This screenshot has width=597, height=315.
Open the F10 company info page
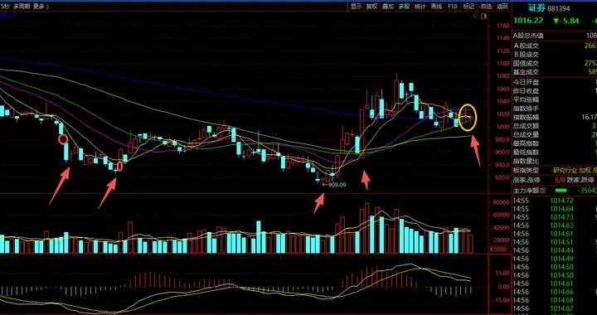click(453, 7)
